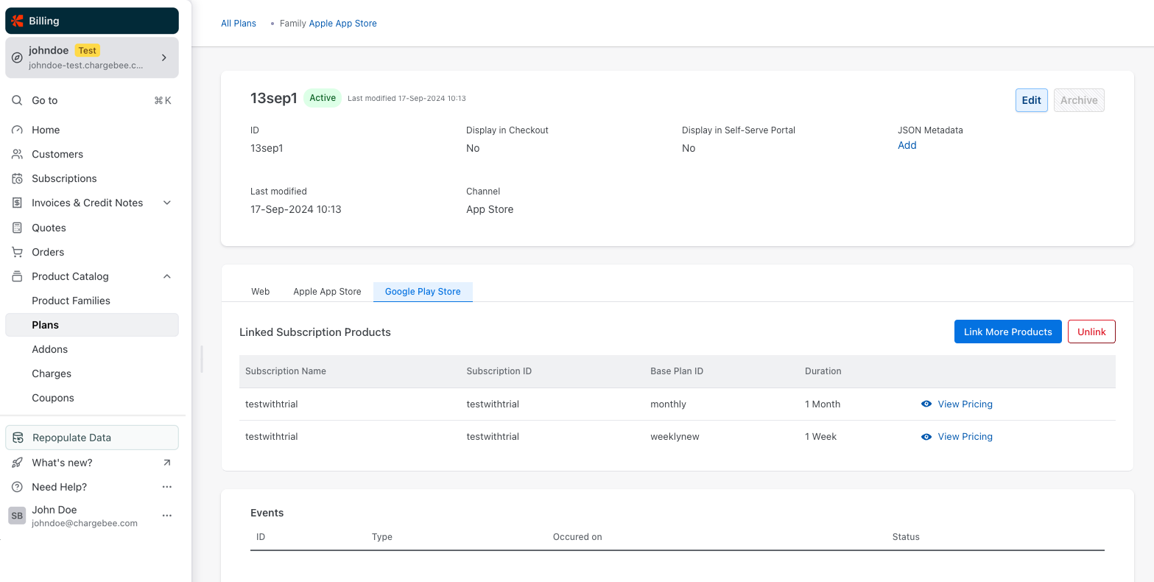Open Customers via its people icon

(x=17, y=154)
